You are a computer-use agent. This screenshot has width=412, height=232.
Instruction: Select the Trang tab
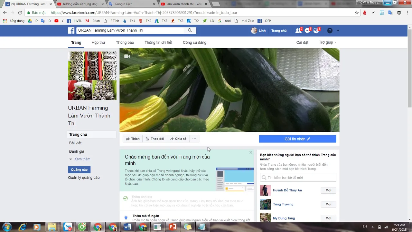click(x=76, y=43)
